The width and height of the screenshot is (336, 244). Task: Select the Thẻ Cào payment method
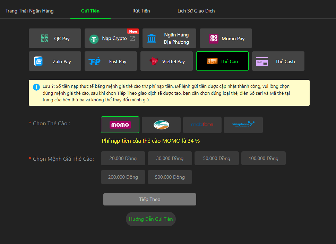(222, 61)
